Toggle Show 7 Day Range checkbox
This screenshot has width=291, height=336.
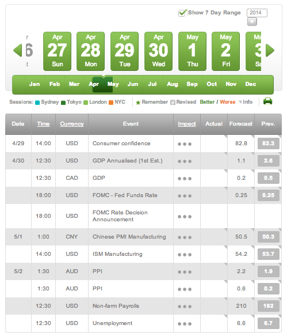(x=182, y=13)
